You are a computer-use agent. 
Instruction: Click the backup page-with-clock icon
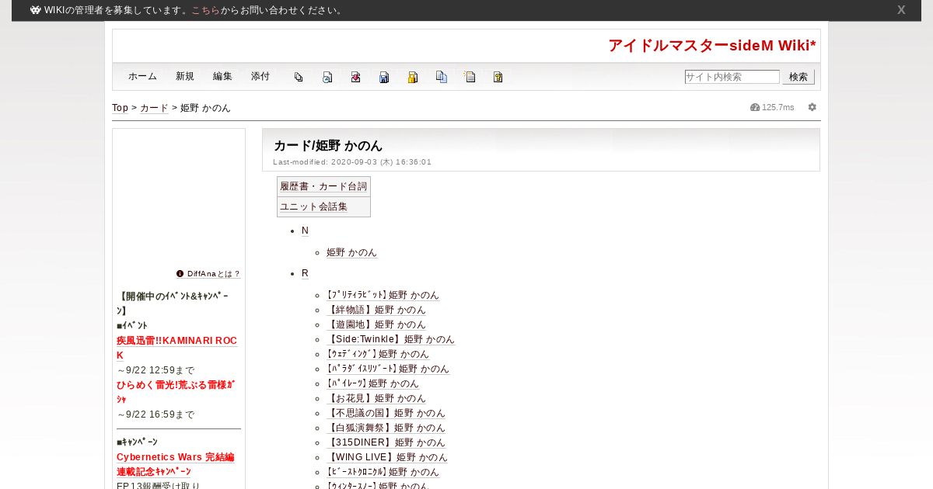pos(327,77)
